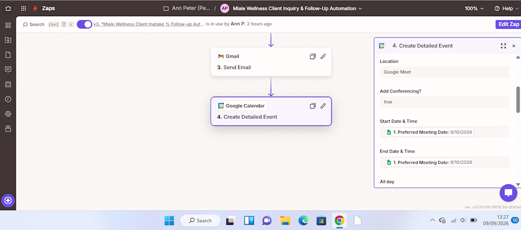Open the Zap components sidebar icon
The height and width of the screenshot is (230, 521).
click(8, 26)
